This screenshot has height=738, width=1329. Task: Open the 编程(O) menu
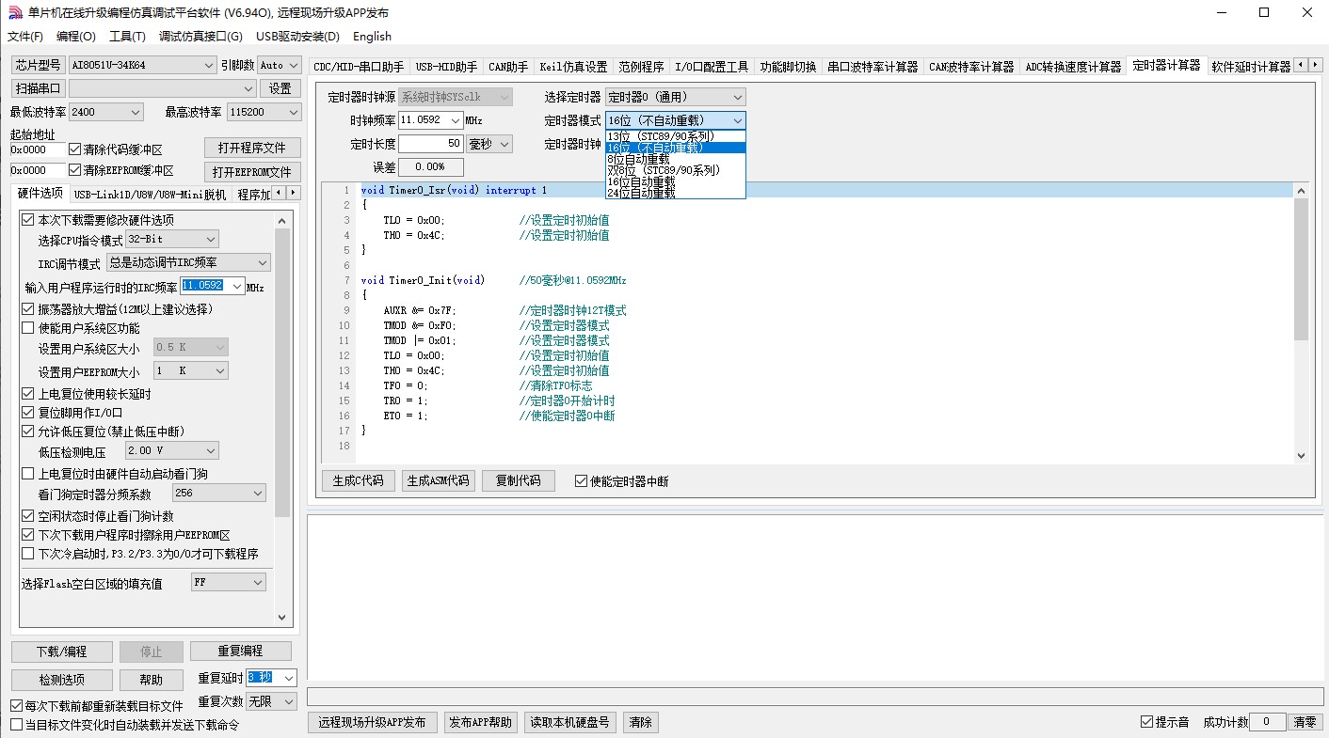[x=76, y=37]
